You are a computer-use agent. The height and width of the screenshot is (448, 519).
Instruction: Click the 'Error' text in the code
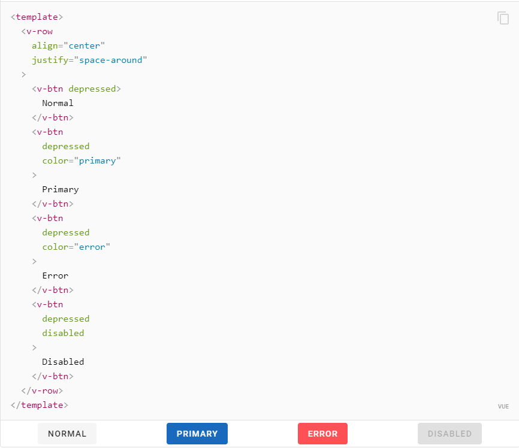point(55,276)
